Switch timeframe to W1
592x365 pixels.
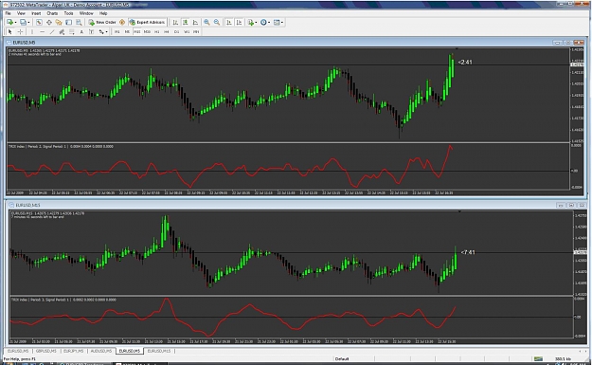tap(187, 31)
